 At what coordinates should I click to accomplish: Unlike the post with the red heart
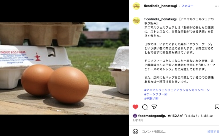coord(135,107)
